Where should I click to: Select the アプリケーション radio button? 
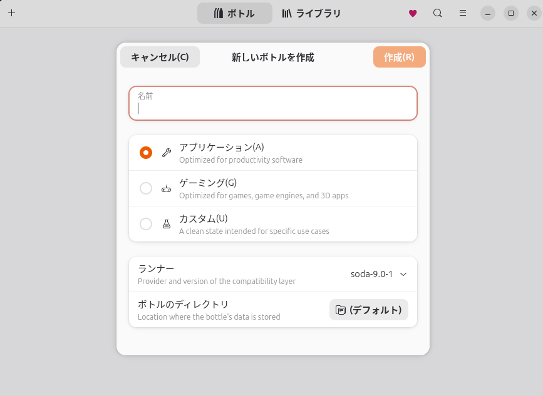pyautogui.click(x=146, y=153)
